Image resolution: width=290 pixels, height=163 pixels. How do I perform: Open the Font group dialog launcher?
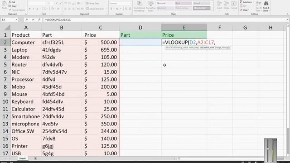pyautogui.click(x=62, y=14)
